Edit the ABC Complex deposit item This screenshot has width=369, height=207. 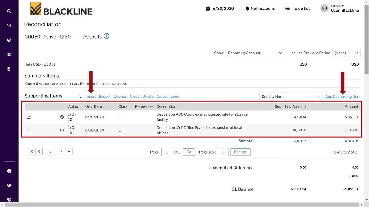[29, 117]
